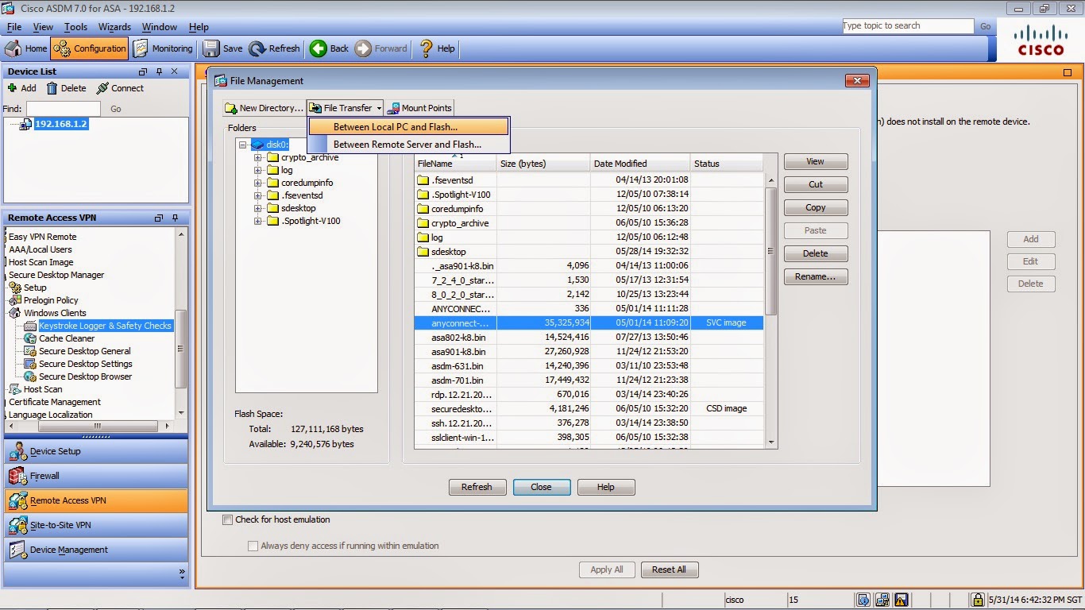Click the Mount Points toolbar icon

pos(419,107)
